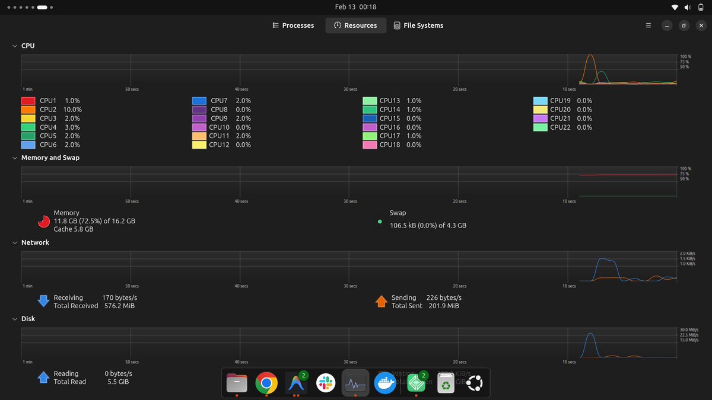Open the clock showing Feb 13 00:18
The width and height of the screenshot is (712, 400).
(355, 7)
